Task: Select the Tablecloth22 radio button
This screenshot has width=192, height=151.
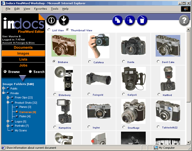Action: click(158, 127)
